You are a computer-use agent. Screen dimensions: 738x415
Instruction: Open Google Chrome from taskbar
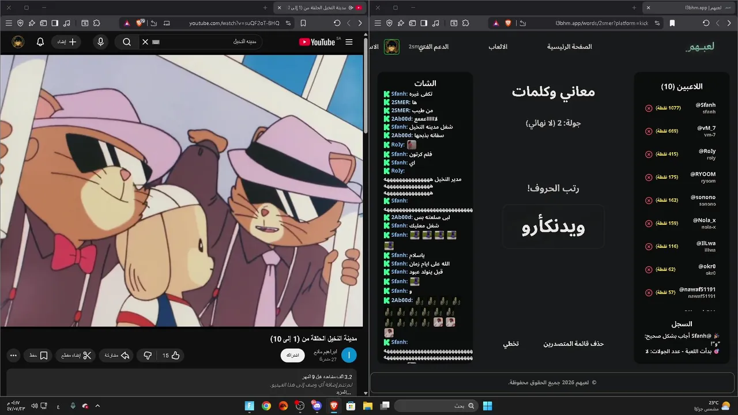pyautogui.click(x=266, y=406)
